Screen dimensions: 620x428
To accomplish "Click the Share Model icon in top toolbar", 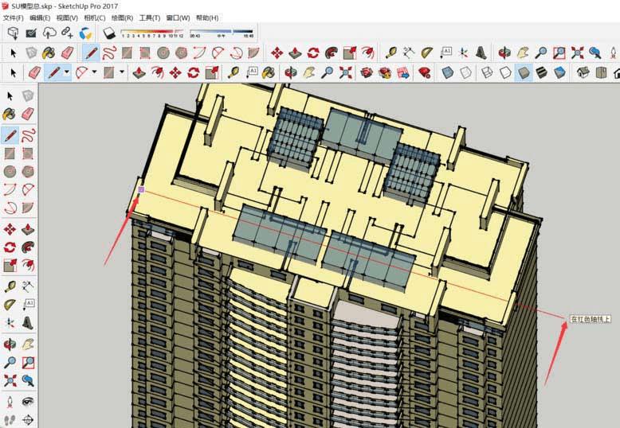I will pos(31,33).
